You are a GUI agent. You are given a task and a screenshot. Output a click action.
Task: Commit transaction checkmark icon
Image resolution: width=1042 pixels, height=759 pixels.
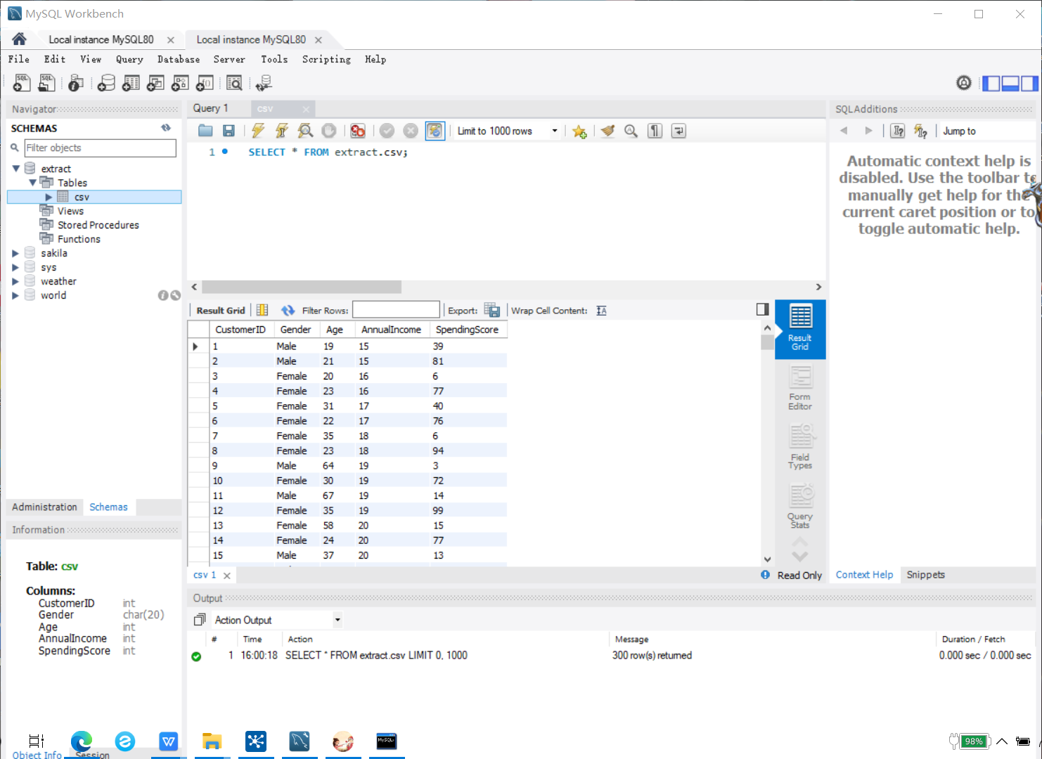click(x=387, y=131)
